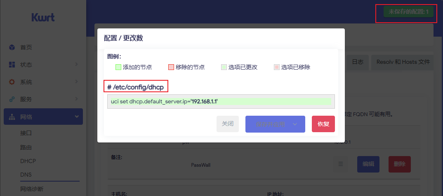
Task: Open the 接口 submenu item
Action: click(26, 133)
